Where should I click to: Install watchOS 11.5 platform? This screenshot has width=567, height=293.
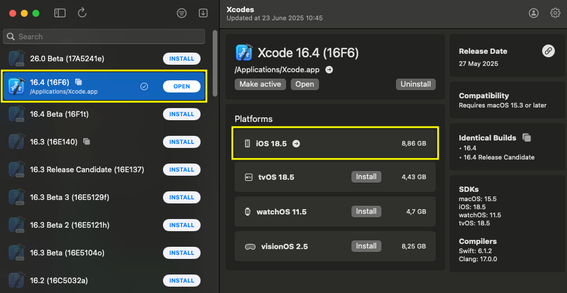(x=366, y=212)
